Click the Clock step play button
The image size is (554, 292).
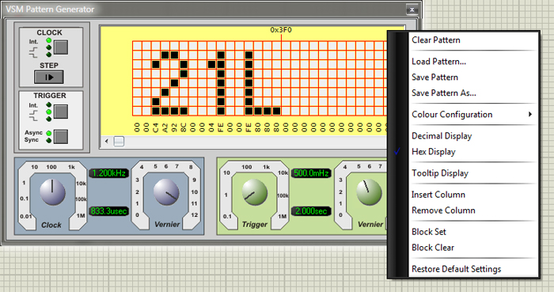click(49, 77)
